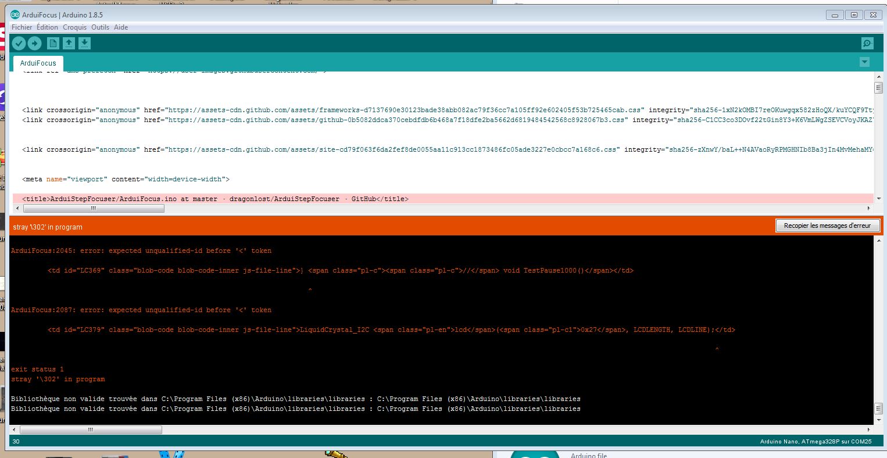887x458 pixels.
Task: Click the console vertical scrollbar thumb
Action: click(878, 408)
